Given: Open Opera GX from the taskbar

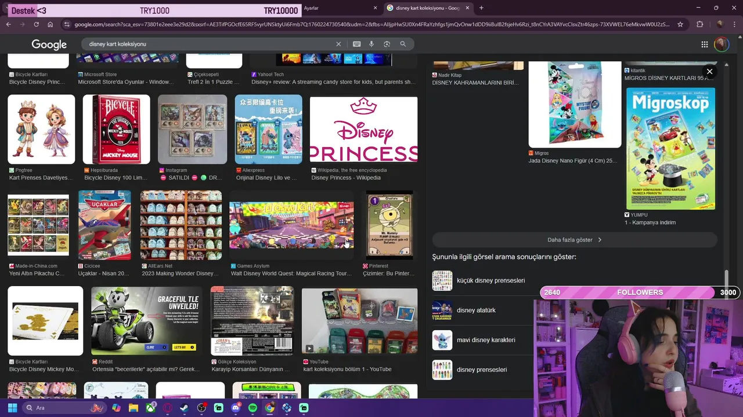Looking at the screenshot, I should [167, 408].
